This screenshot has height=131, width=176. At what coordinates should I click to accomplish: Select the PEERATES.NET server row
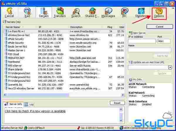(x=65, y=58)
